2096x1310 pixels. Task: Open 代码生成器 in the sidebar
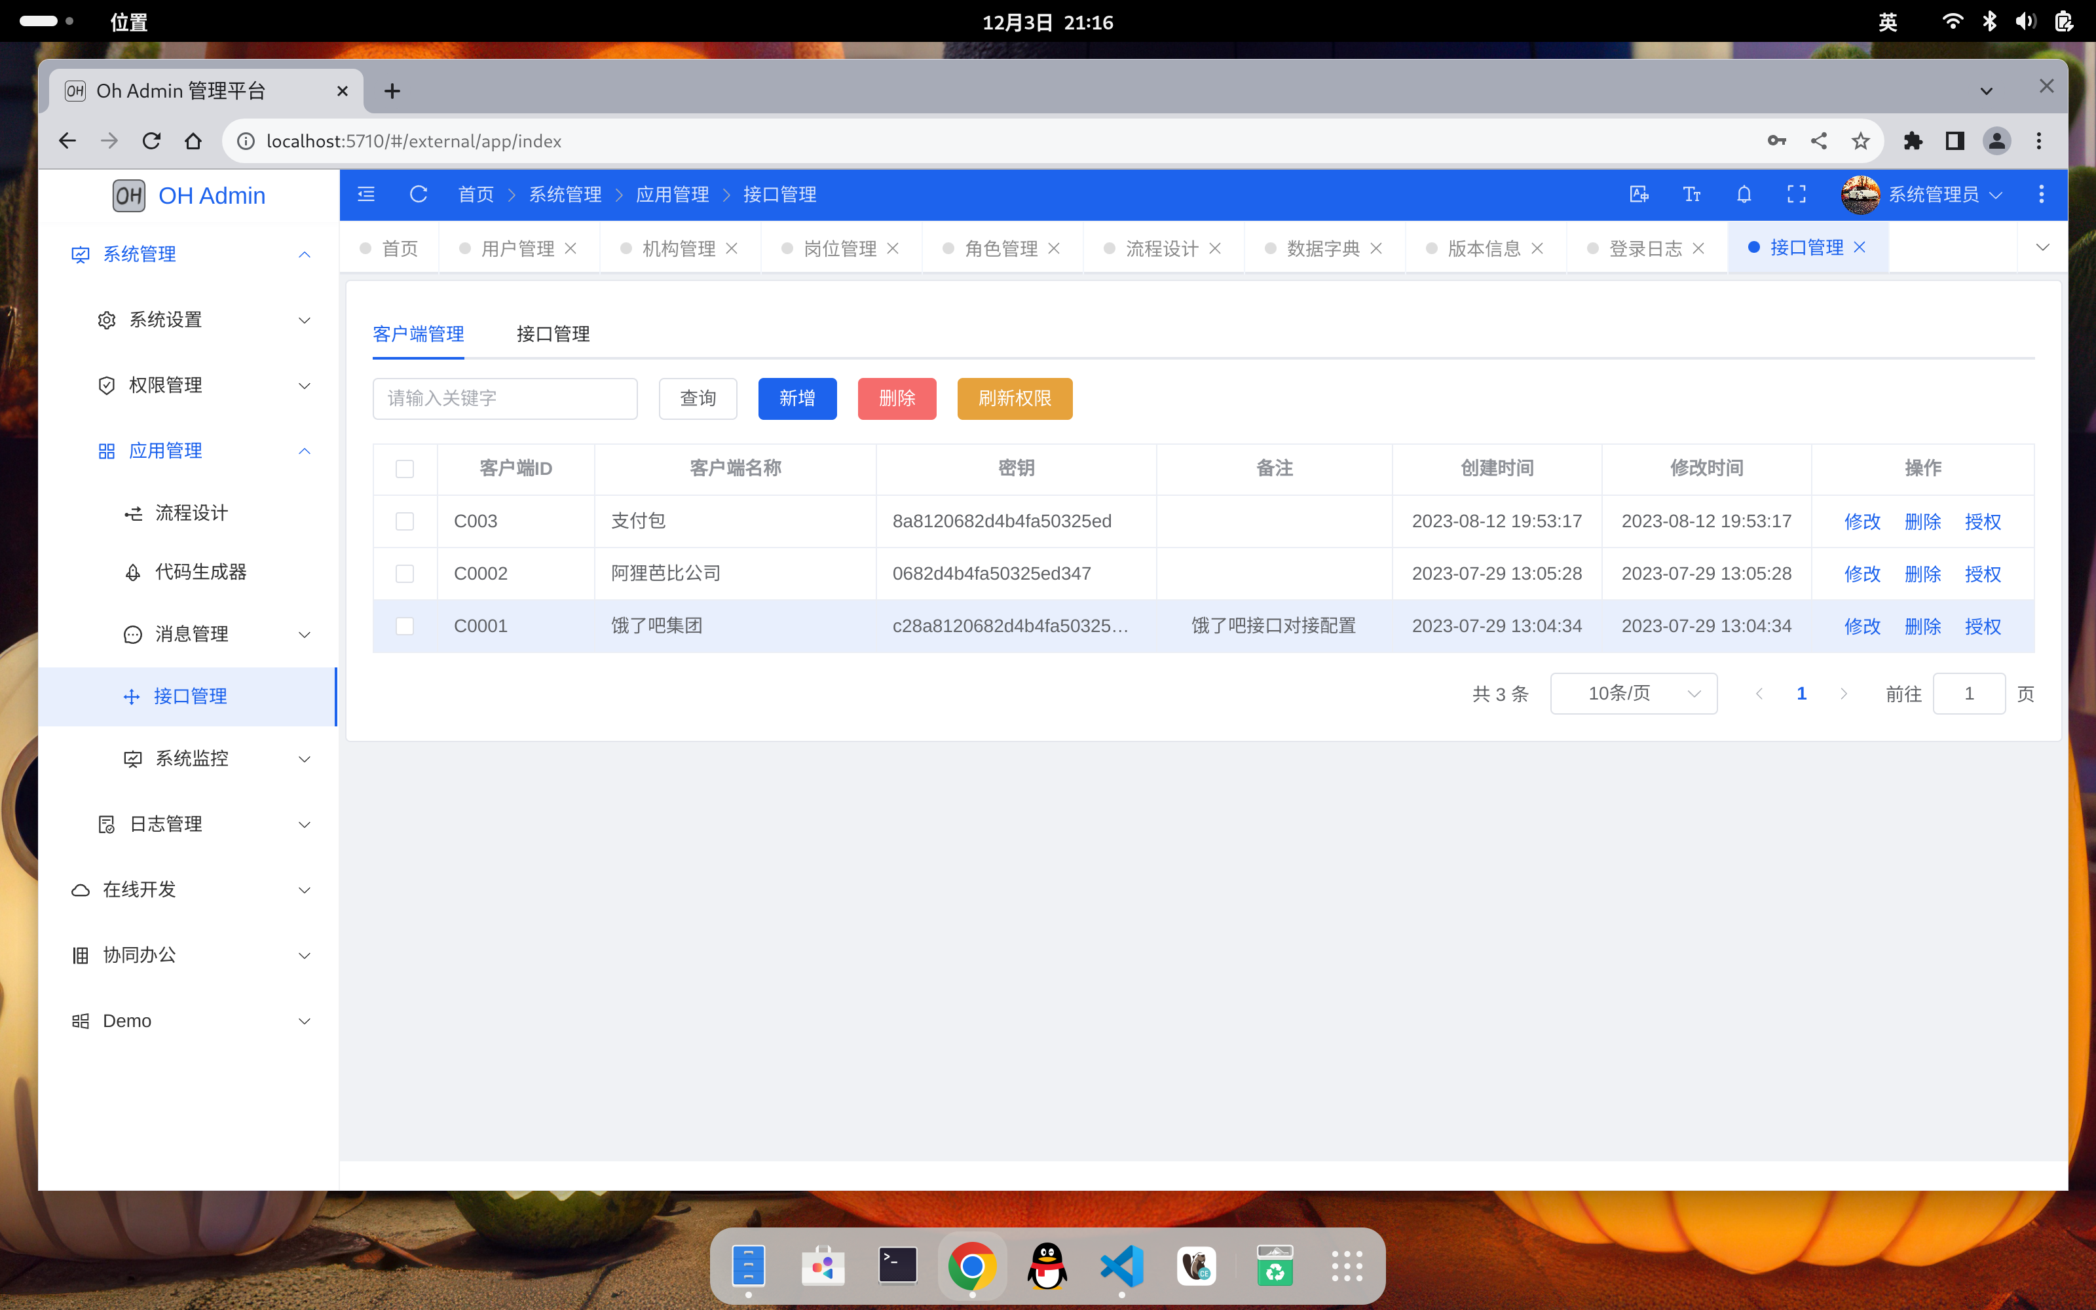[188, 572]
